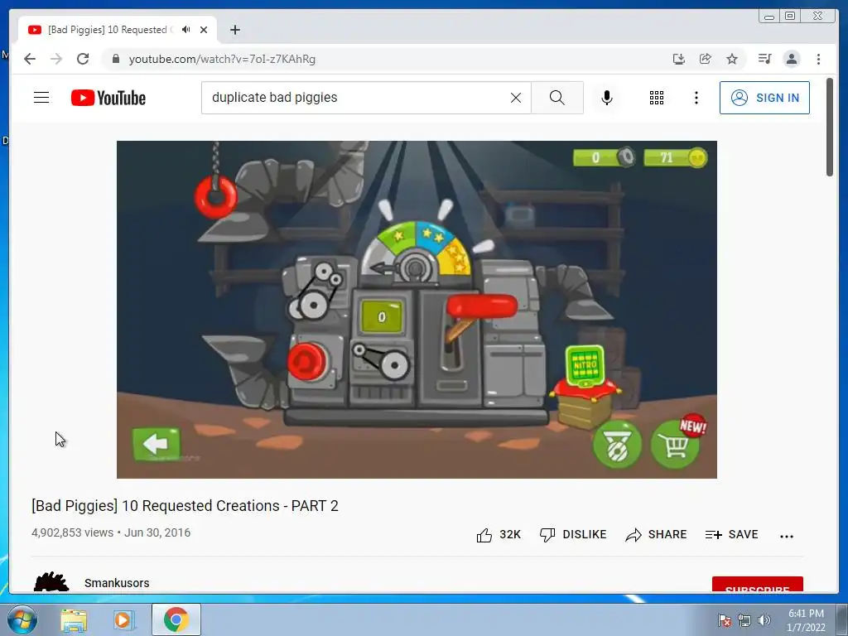Open the Smankusors channel avatar
Image resolution: width=848 pixels, height=636 pixels.
click(x=51, y=582)
